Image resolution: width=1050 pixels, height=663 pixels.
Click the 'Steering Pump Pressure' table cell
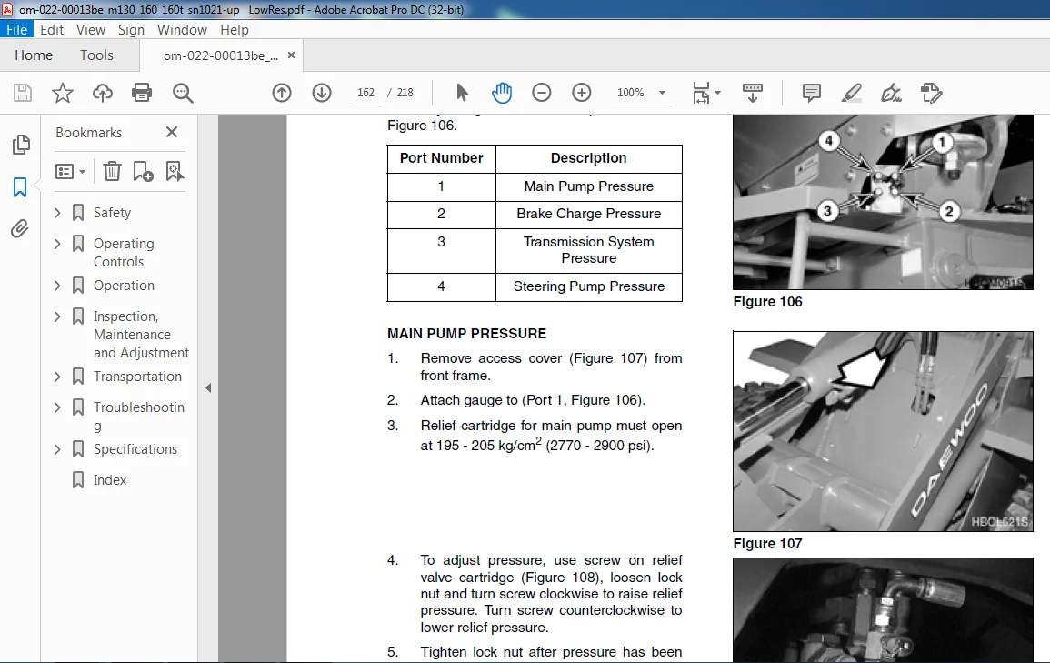click(588, 286)
